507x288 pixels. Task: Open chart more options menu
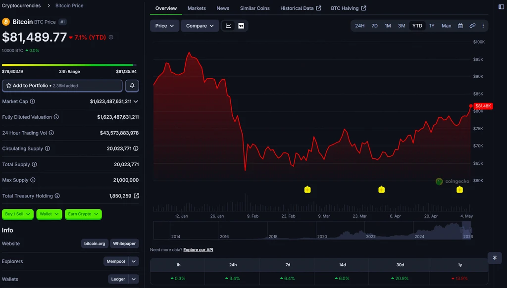coord(483,26)
